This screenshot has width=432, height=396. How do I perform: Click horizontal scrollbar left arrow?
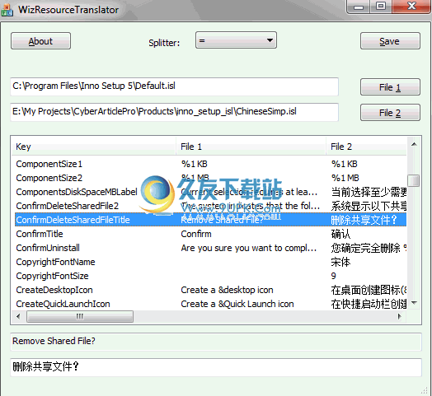click(x=18, y=316)
